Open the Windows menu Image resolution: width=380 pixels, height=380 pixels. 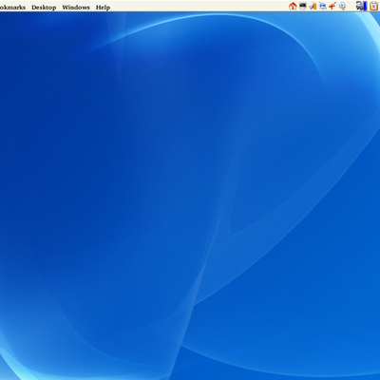(x=76, y=8)
